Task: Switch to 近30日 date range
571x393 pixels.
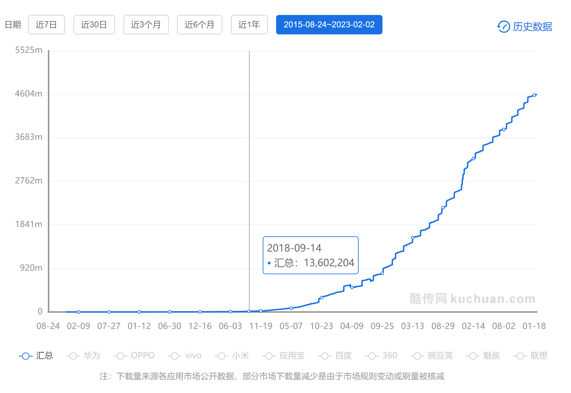Action: pos(94,25)
